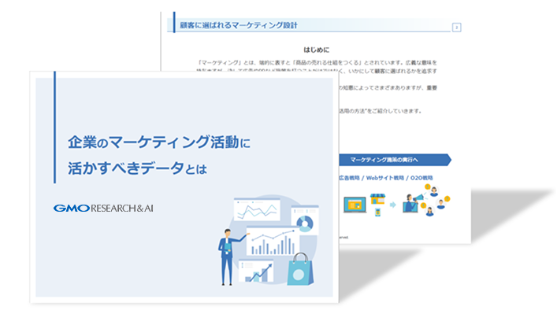Image resolution: width=557 pixels, height=314 pixels.
Task: Click the light blue arrow between illustrations
Action: (x=393, y=205)
